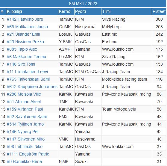Open #51 Ahlman Aksel link
The image size is (167, 166).
click(x=24, y=102)
